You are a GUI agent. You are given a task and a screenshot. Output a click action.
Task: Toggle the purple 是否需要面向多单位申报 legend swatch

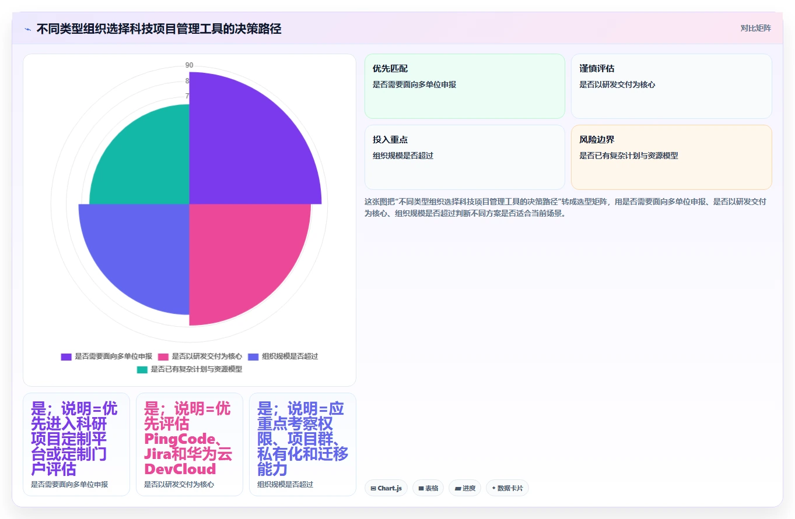point(66,356)
